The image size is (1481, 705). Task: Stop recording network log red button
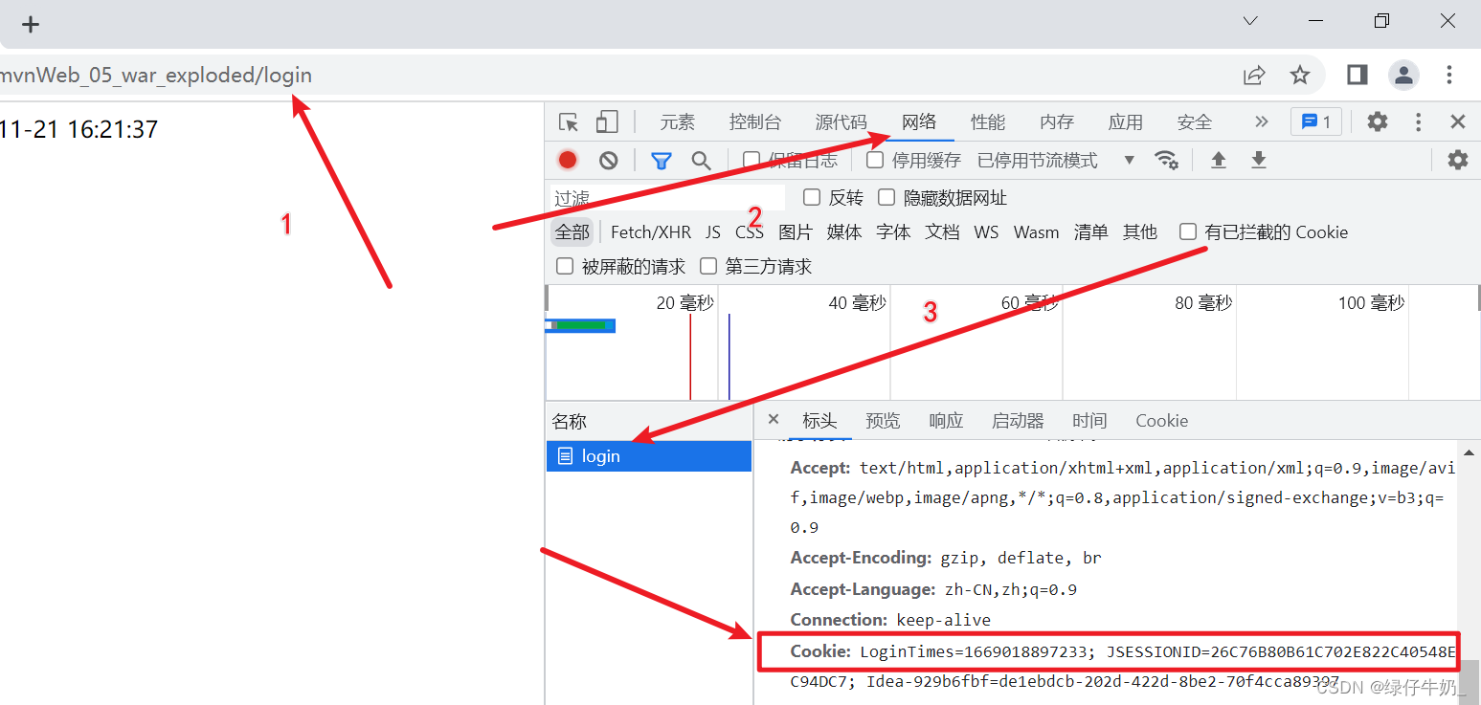568,160
